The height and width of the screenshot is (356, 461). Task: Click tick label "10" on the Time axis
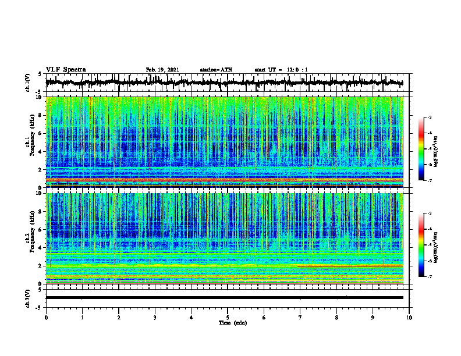[x=409, y=318]
